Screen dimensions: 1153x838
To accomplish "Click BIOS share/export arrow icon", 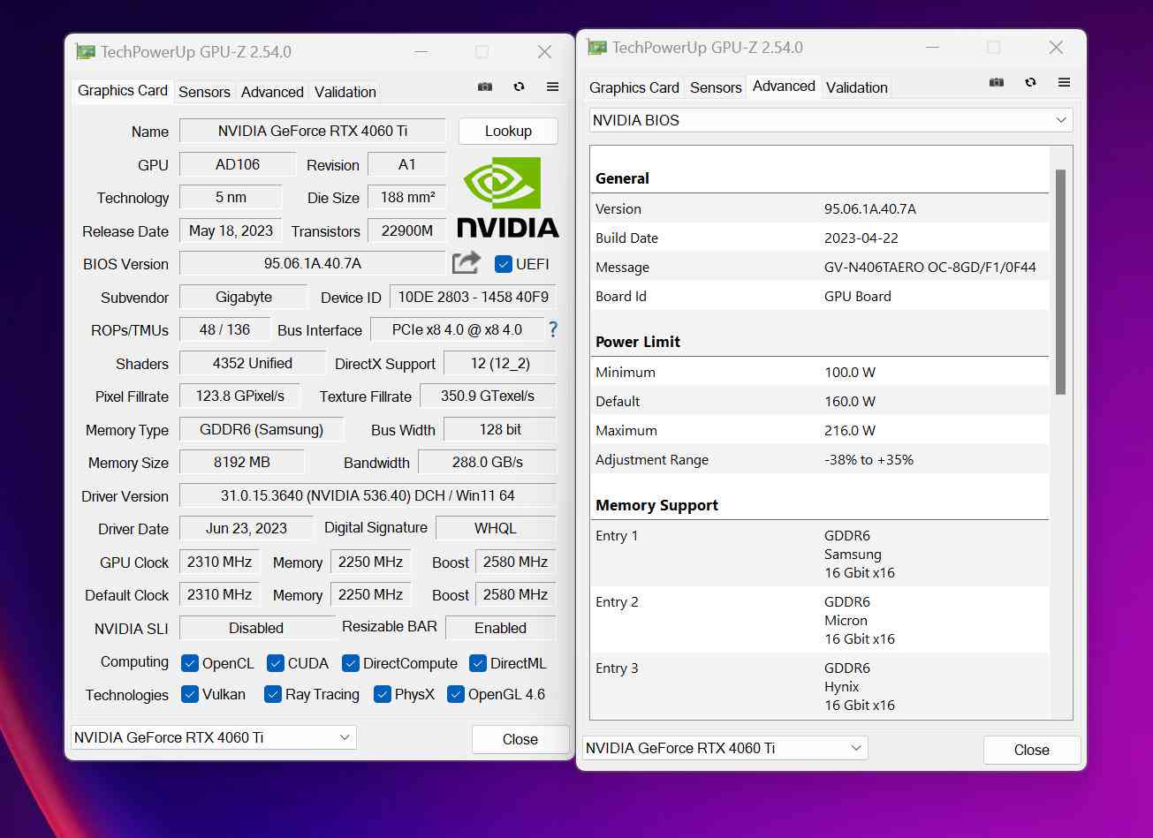I will coord(467,262).
